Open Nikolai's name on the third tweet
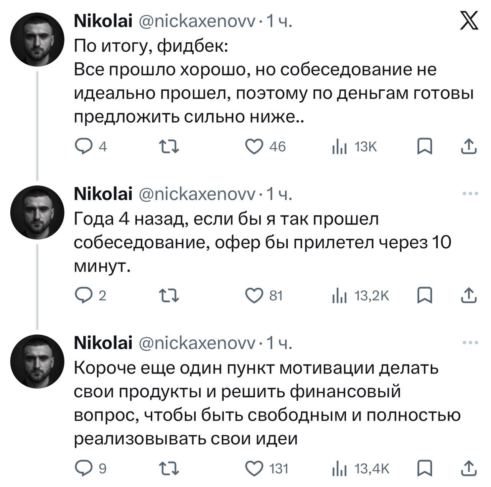 [103, 343]
